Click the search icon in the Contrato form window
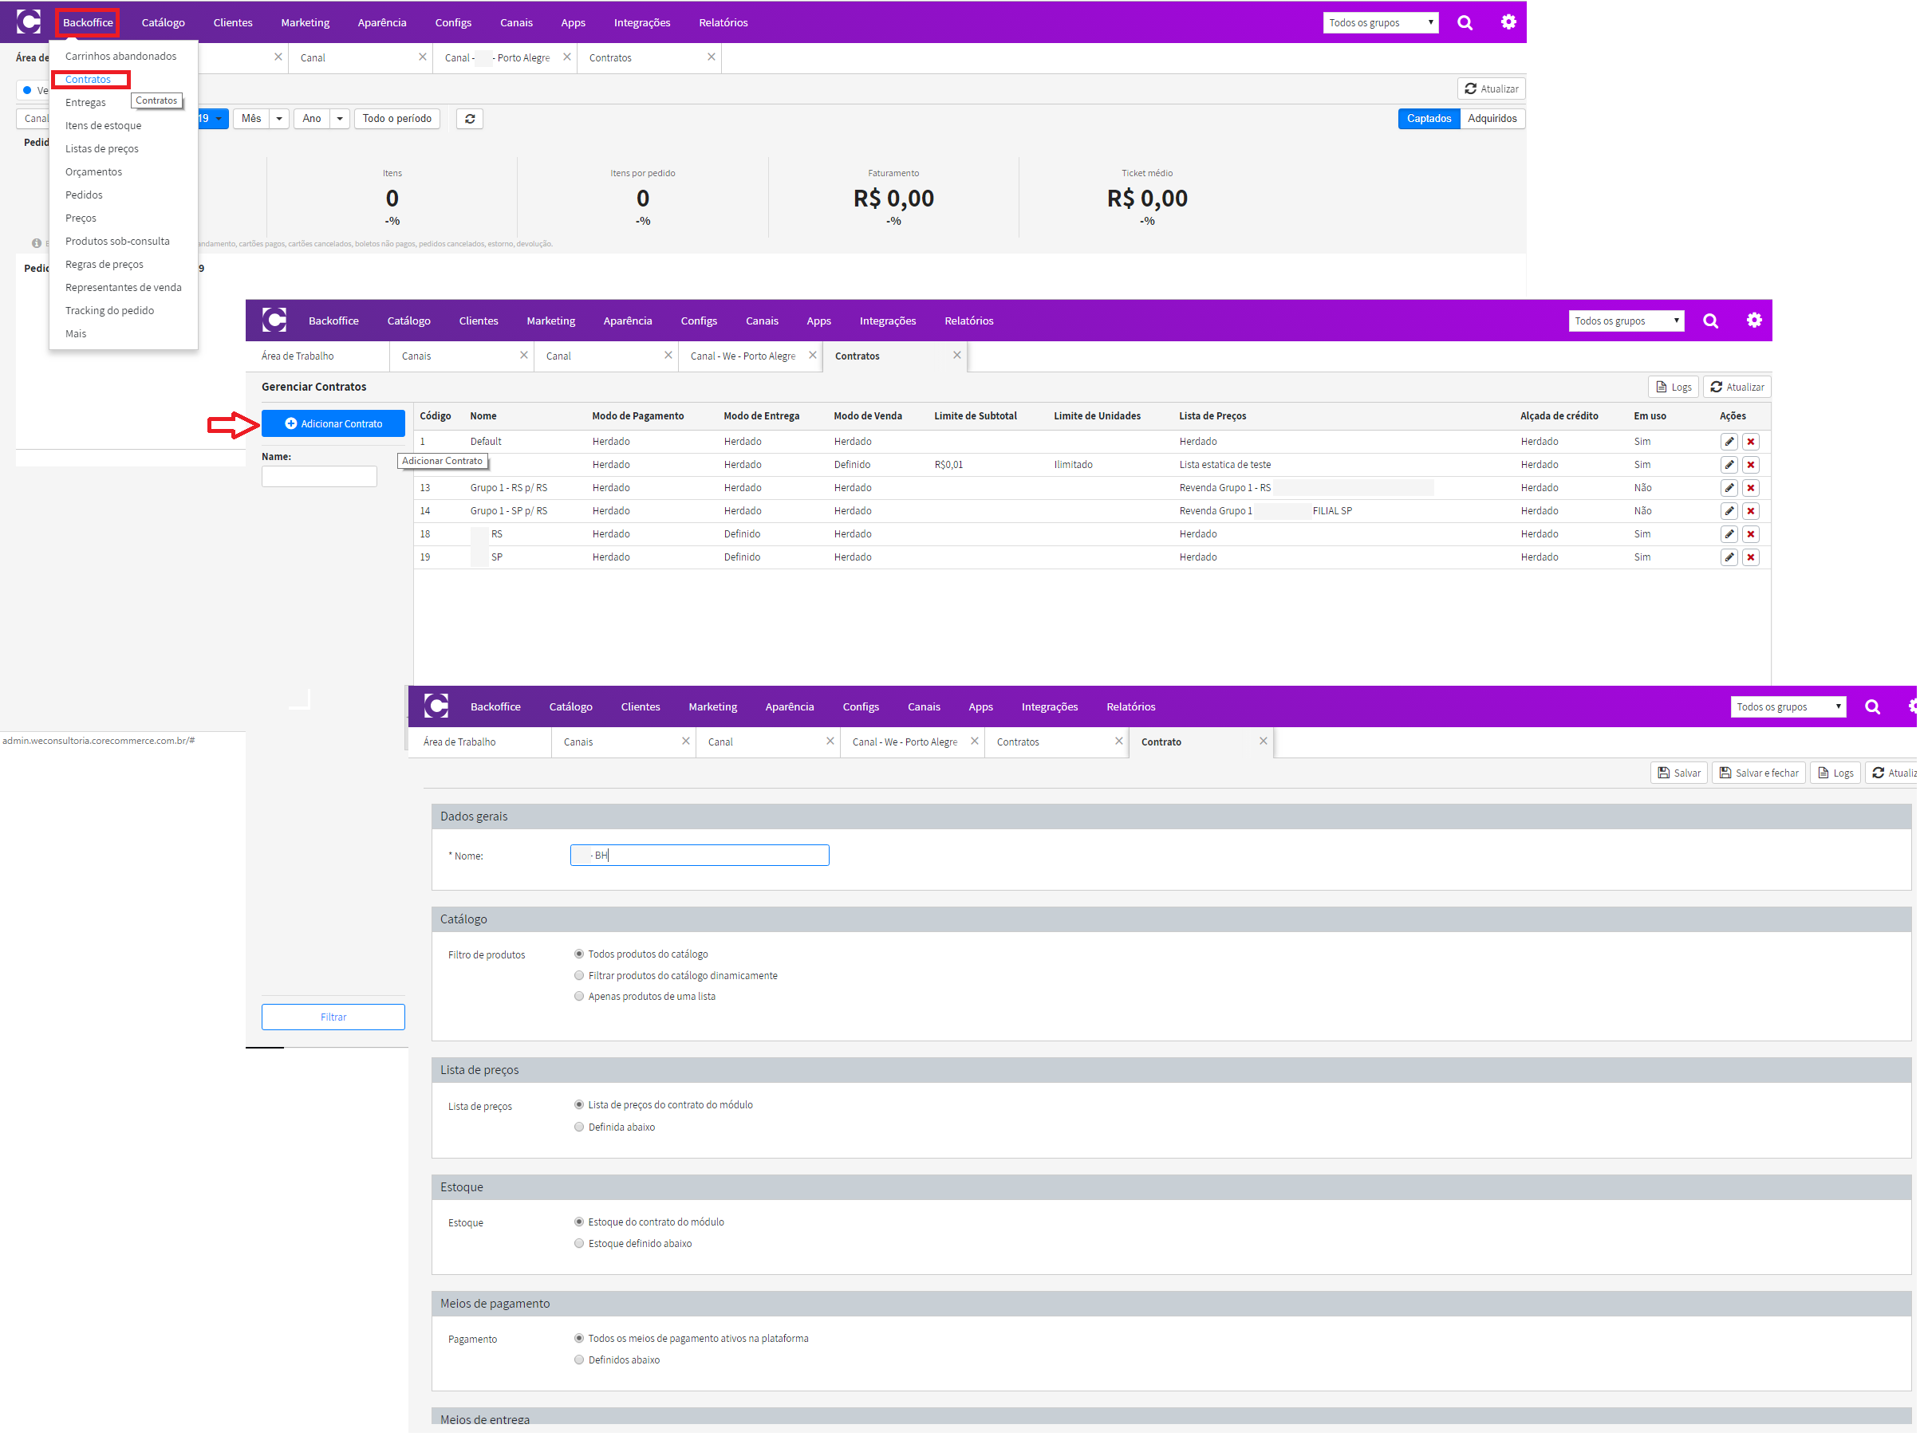The image size is (1924, 1448). tap(1872, 707)
